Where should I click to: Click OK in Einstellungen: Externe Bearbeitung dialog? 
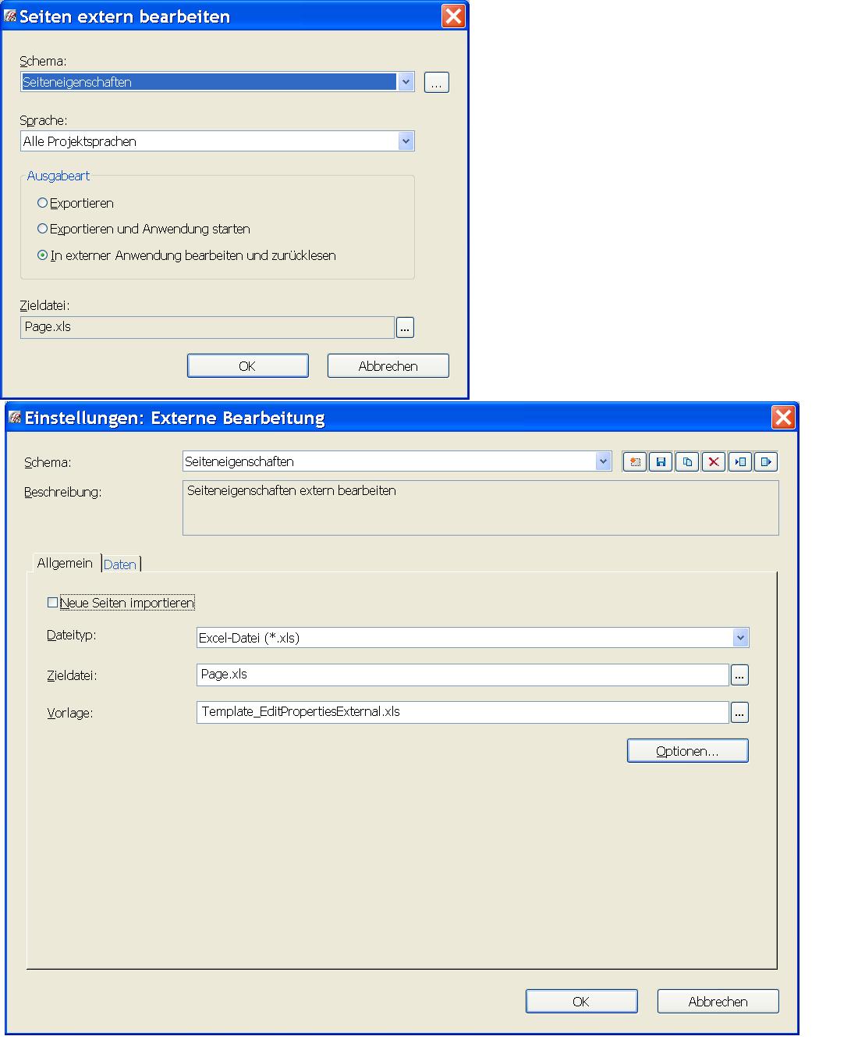click(582, 1002)
